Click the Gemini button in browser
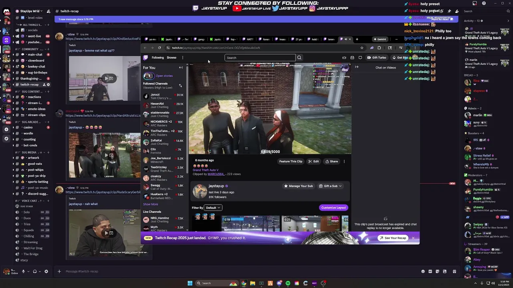Screen dimensions: 513x288 tap(380, 39)
